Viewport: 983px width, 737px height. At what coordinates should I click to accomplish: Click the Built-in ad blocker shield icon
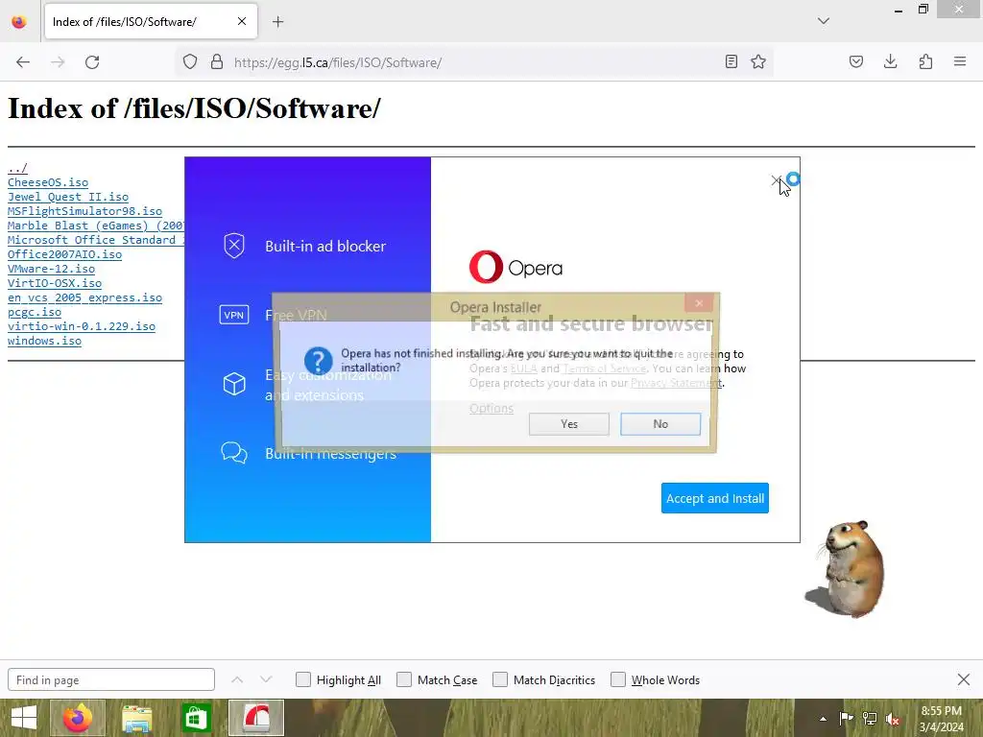tap(234, 246)
